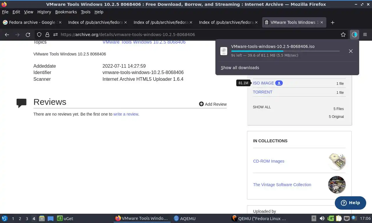This screenshot has height=223, width=372.
Task: Open the TORRENT download link
Action: coord(262,92)
